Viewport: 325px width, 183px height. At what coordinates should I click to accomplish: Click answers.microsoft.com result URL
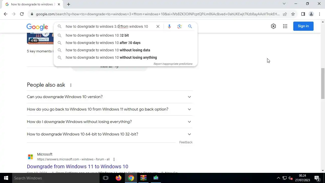tap(73, 159)
